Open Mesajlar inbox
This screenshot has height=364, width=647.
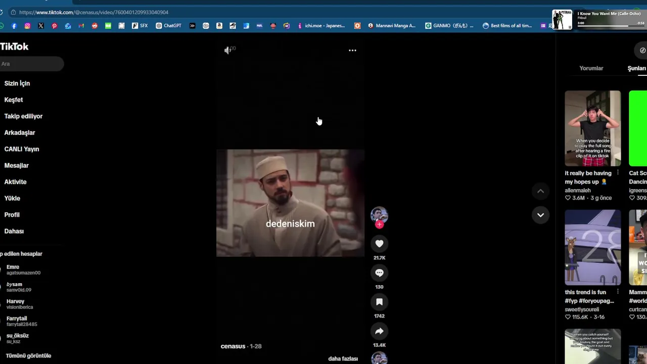pos(17,165)
